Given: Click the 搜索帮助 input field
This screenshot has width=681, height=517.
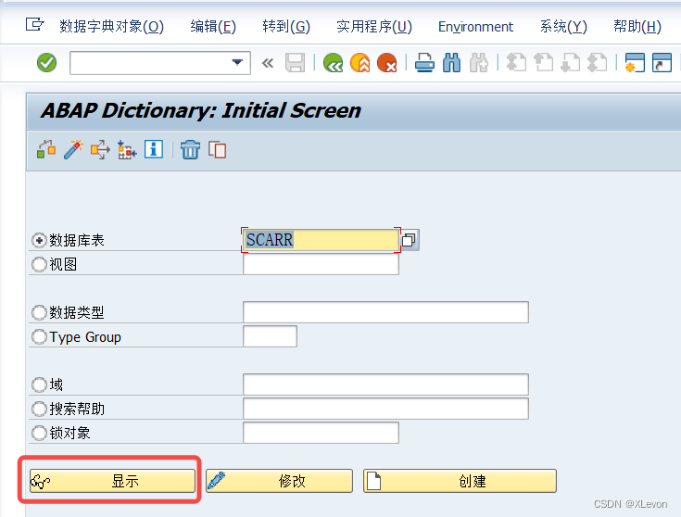Looking at the screenshot, I should click(385, 409).
